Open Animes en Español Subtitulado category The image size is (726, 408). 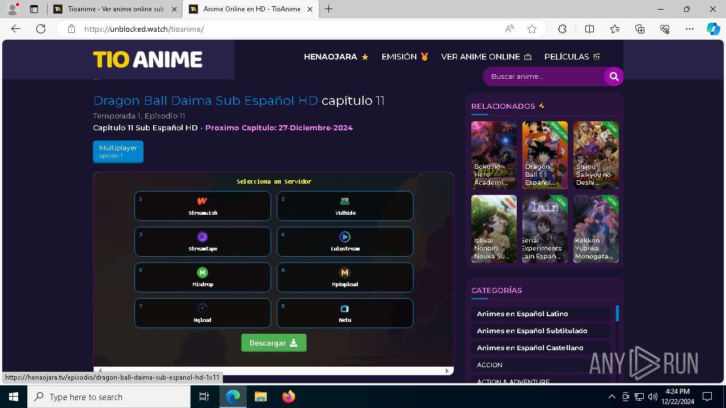pos(541,330)
